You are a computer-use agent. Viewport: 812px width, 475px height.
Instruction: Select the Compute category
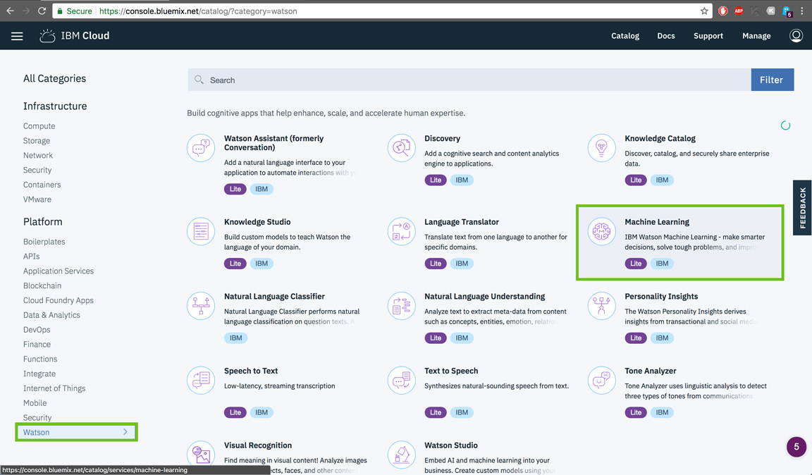point(39,126)
